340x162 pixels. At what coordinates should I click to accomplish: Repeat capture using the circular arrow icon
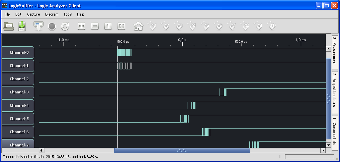[65, 27]
